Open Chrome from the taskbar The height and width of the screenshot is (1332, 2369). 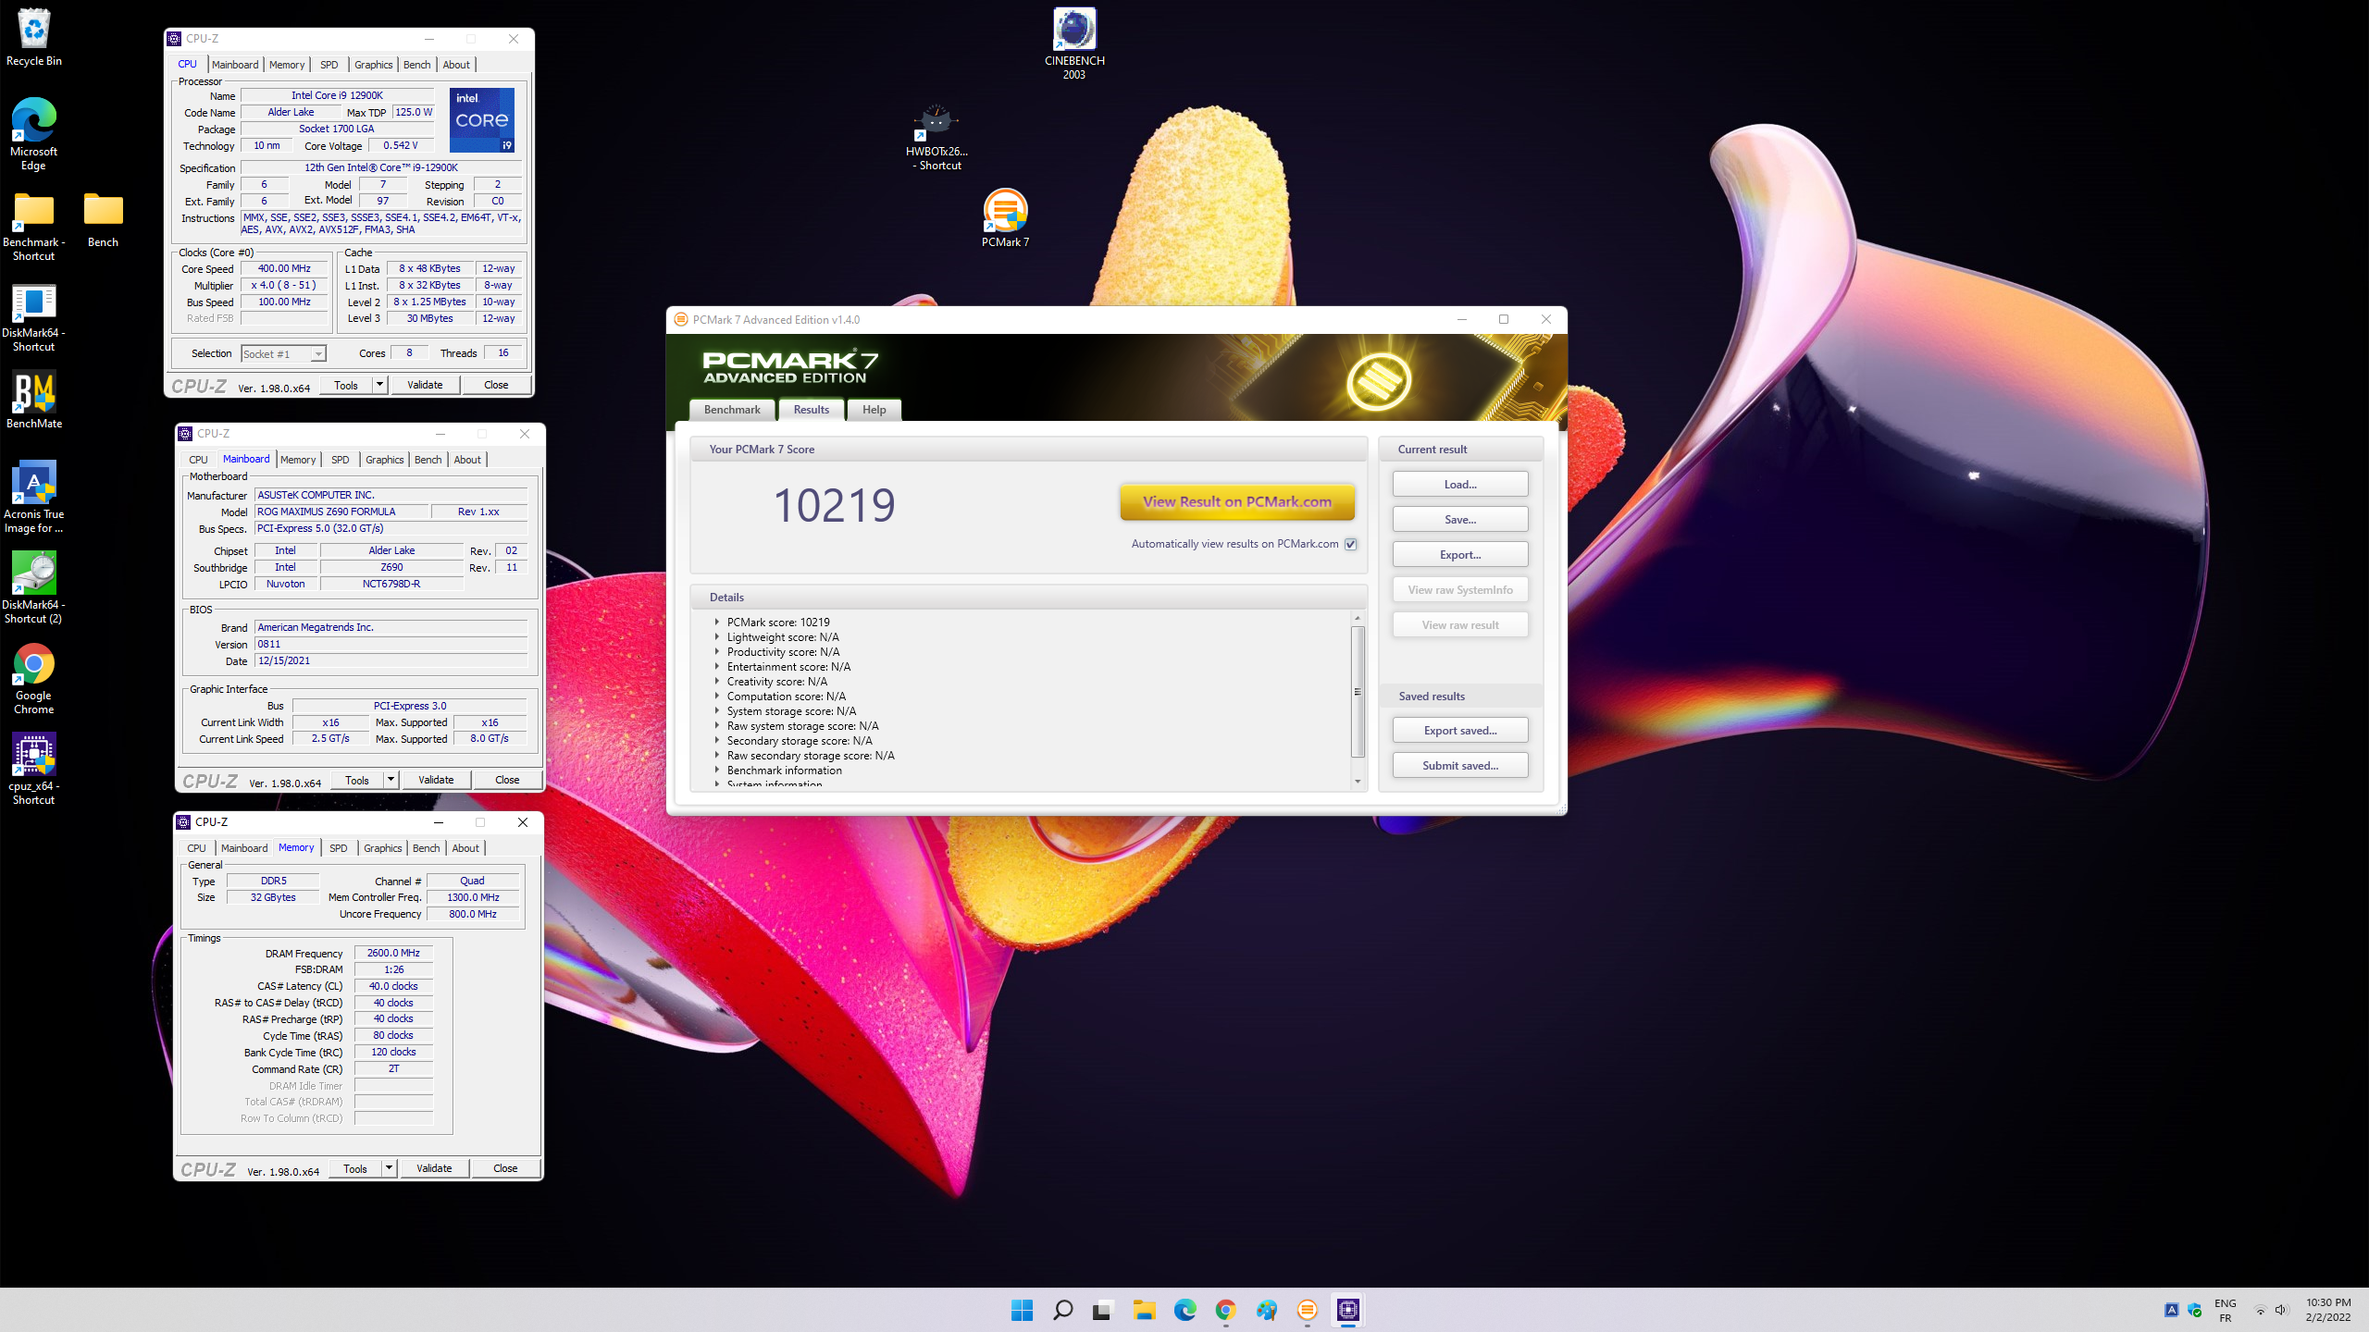click(1225, 1310)
